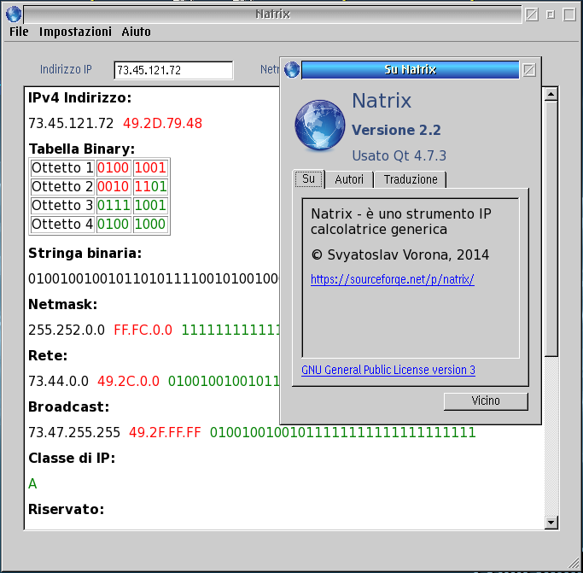Close the Su Natrix dialog with title button

pos(529,70)
